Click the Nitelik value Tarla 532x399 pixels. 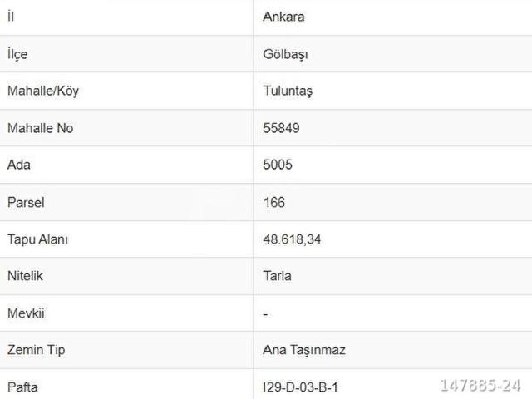click(x=277, y=276)
